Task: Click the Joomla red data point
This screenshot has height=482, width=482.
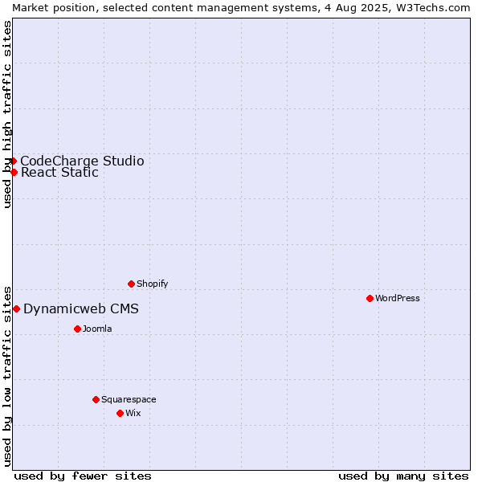Action: coord(77,329)
